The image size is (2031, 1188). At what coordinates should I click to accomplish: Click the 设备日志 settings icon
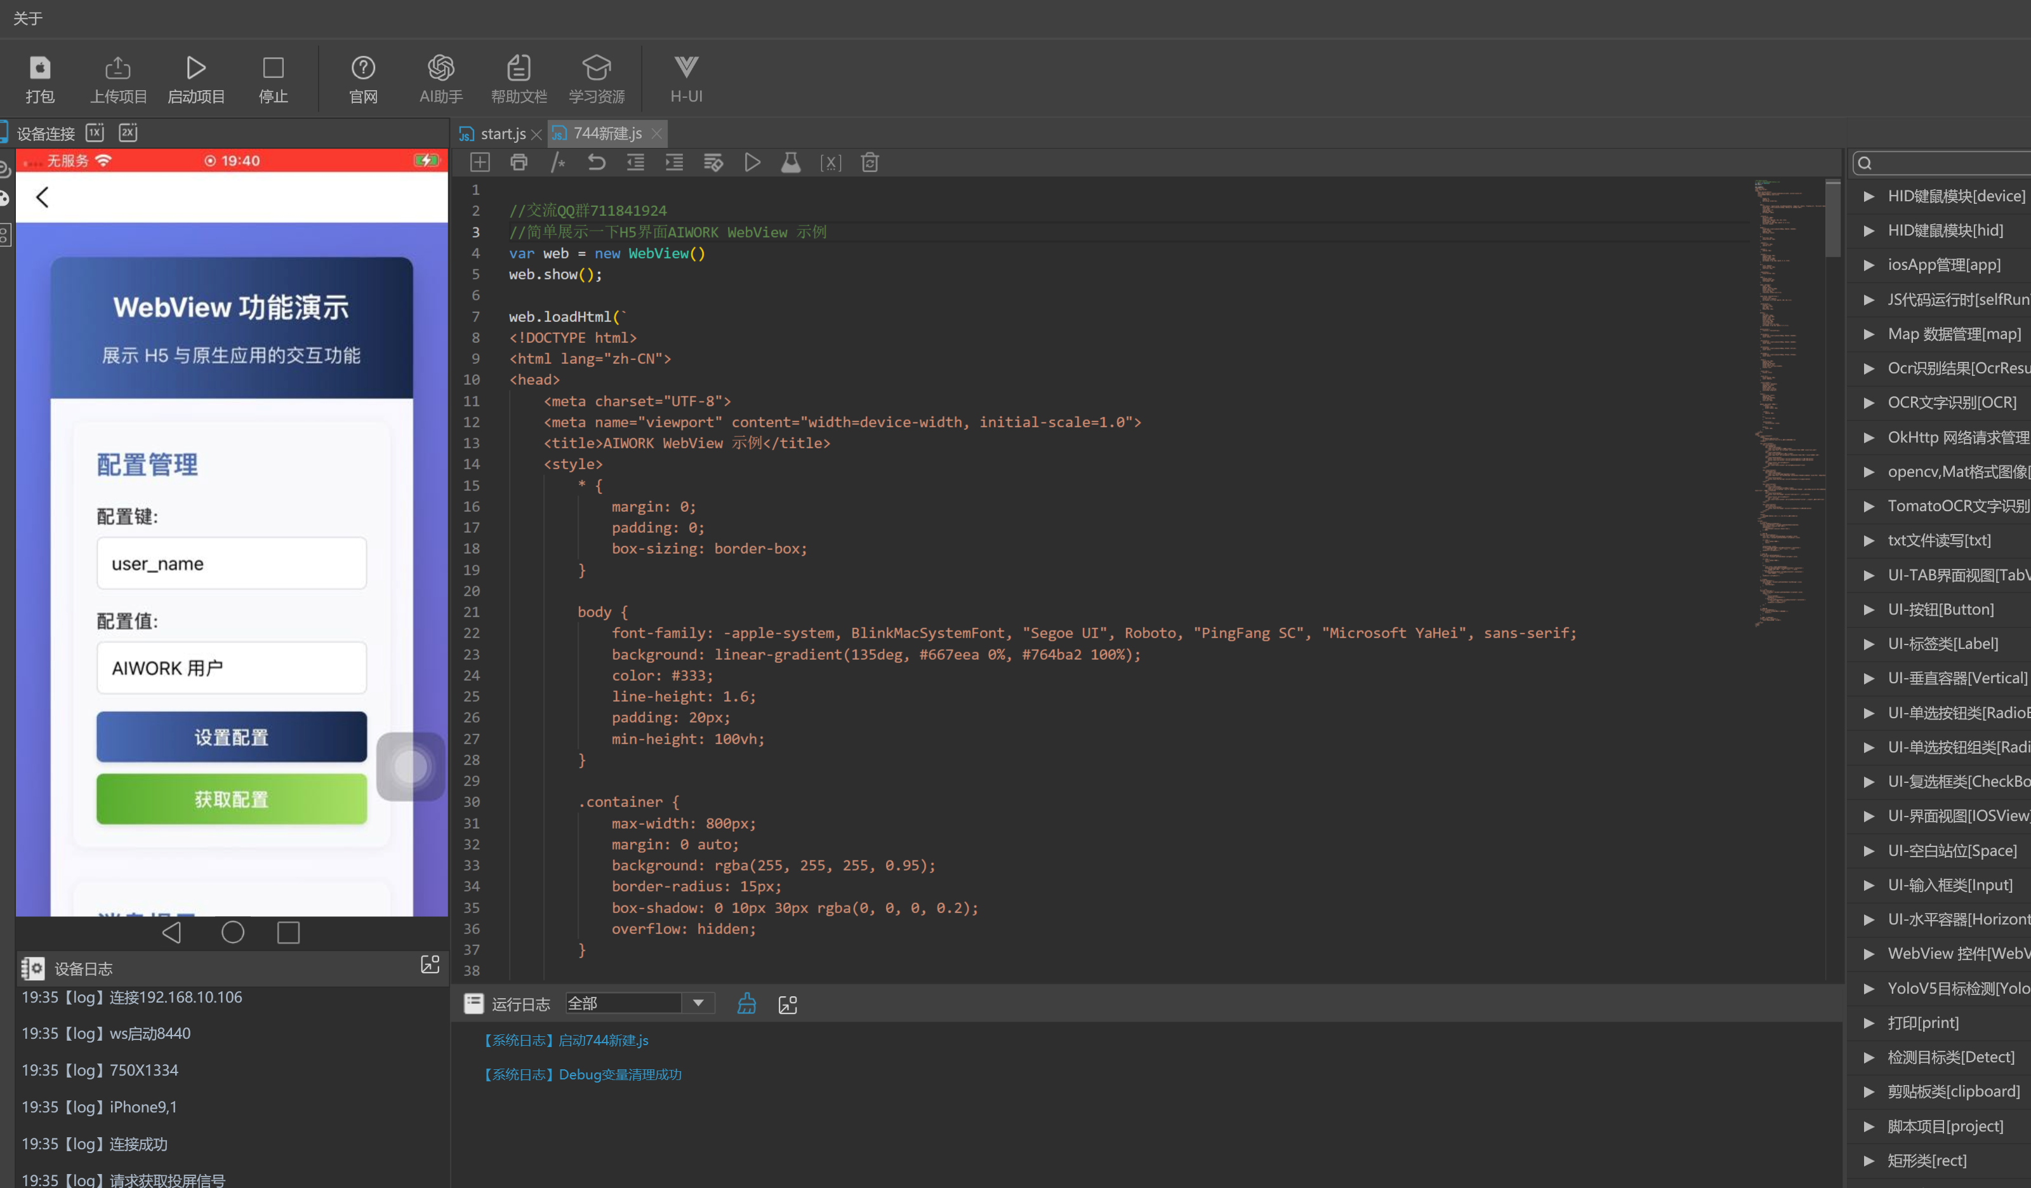[x=33, y=968]
